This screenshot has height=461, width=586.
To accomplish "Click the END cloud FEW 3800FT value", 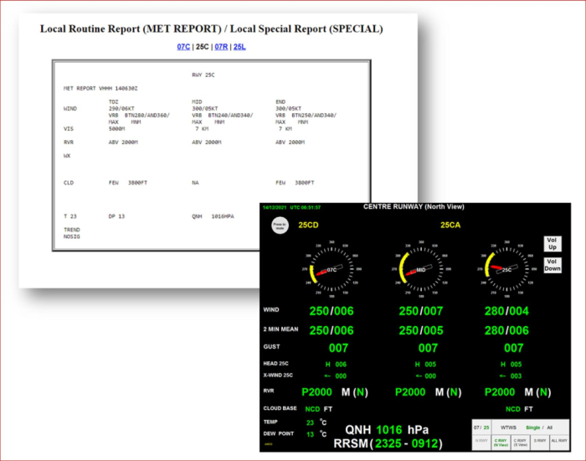I will click(x=295, y=183).
